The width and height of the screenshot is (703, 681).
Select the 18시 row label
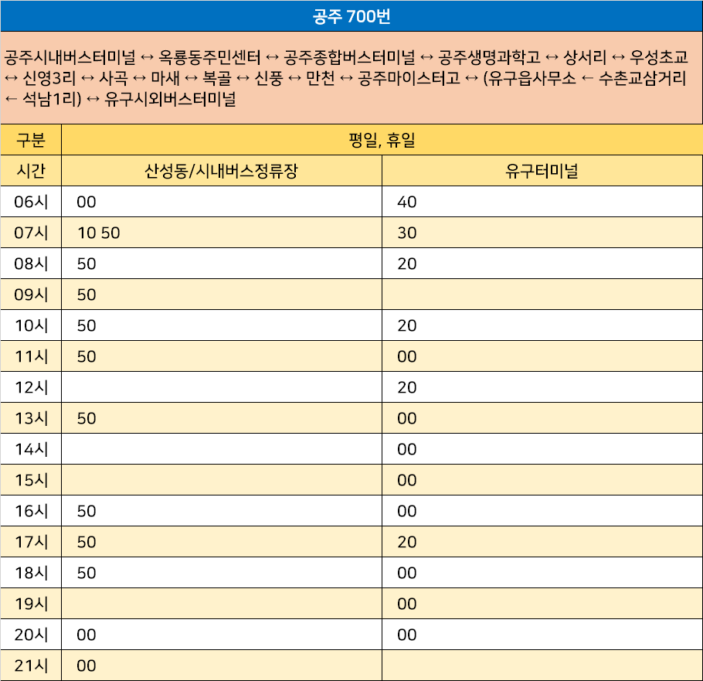(31, 574)
